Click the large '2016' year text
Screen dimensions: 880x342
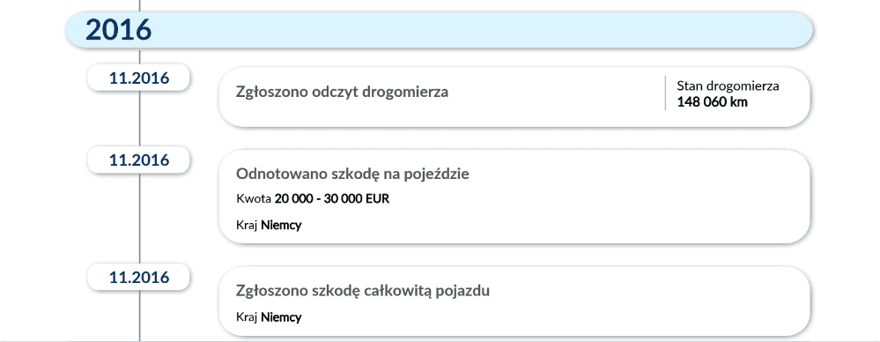coord(118,29)
